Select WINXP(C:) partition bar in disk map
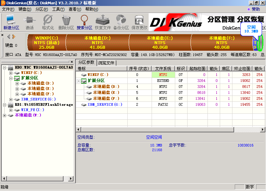 coord(47,42)
